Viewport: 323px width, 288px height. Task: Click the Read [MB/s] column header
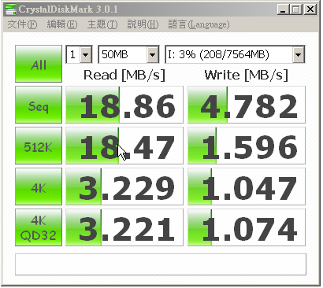[124, 76]
